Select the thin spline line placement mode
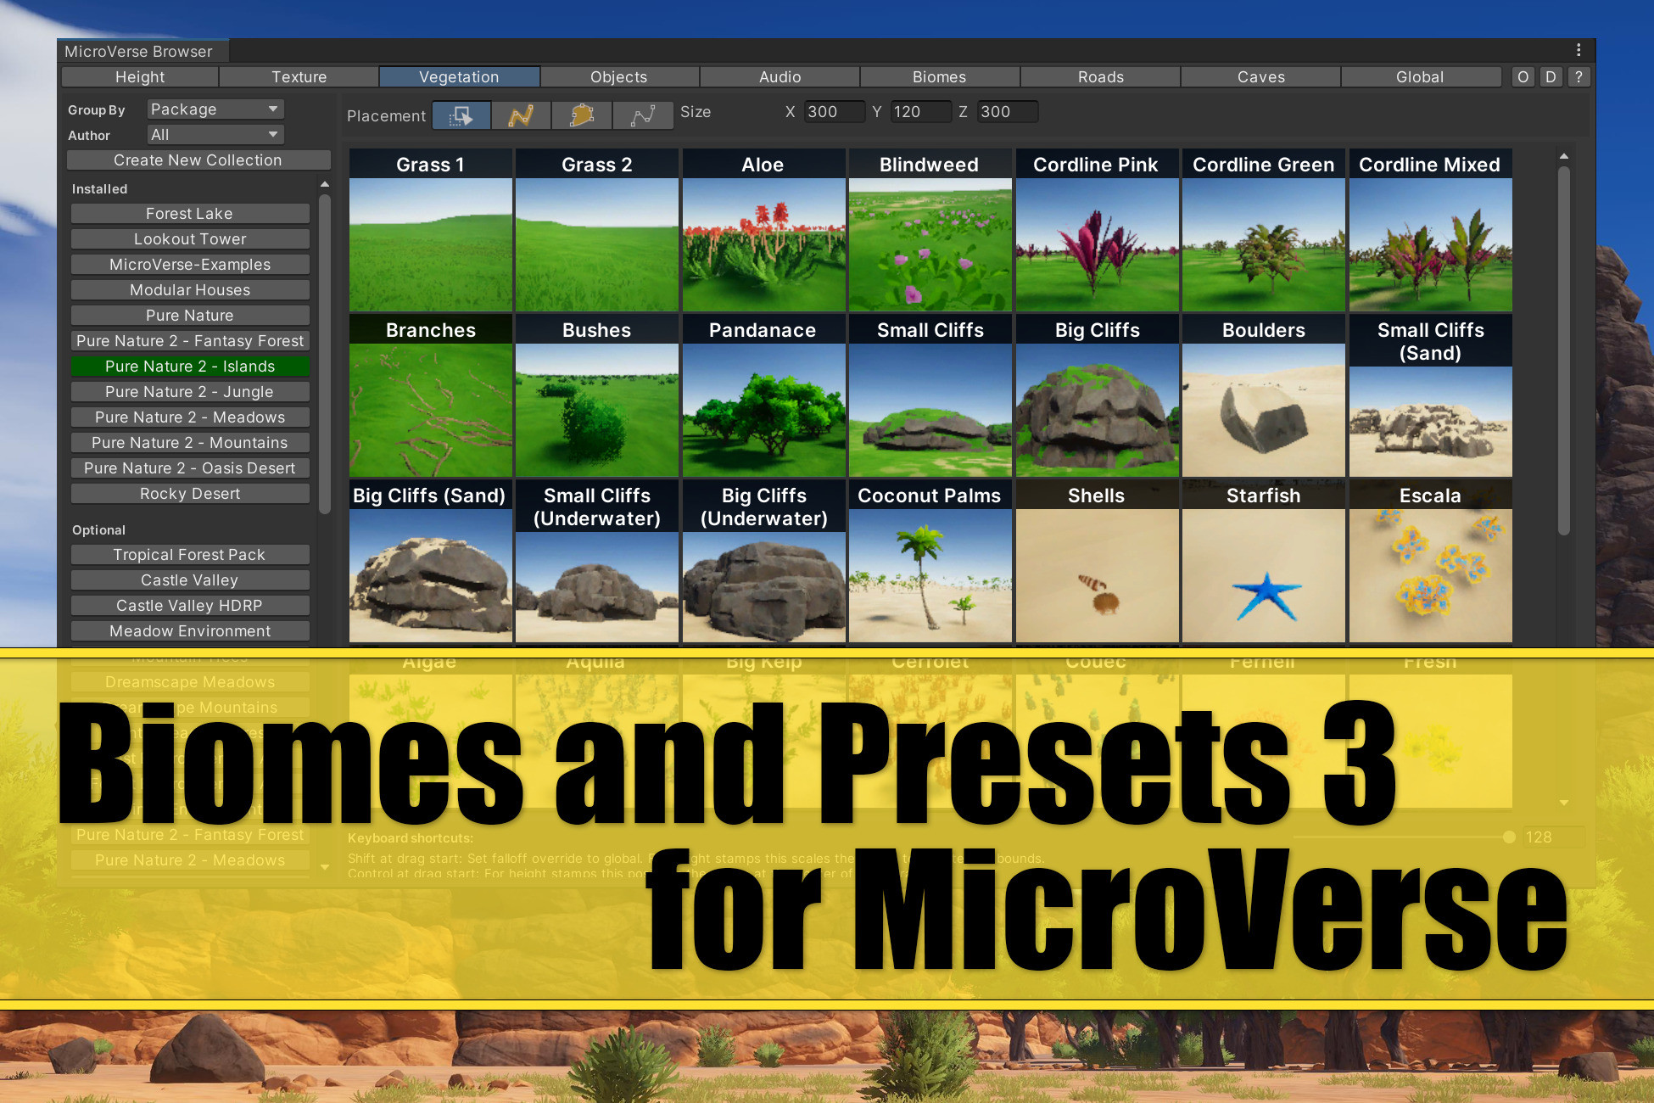This screenshot has width=1654, height=1103. (x=643, y=115)
